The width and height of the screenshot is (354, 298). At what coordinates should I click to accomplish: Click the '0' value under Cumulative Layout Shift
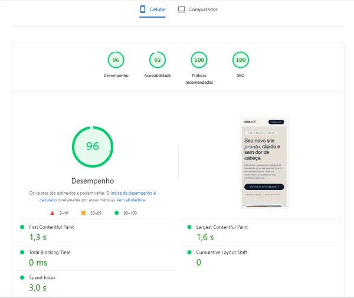199,263
